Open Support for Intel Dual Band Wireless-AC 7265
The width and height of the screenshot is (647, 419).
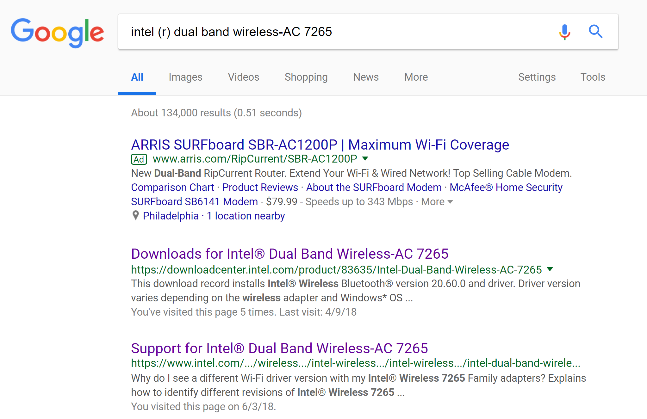pyautogui.click(x=280, y=348)
